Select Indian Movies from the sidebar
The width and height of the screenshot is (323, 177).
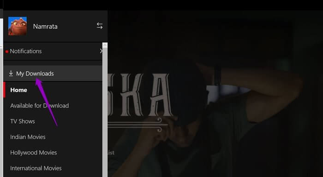click(28, 137)
